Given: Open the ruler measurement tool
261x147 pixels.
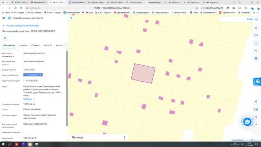Looking at the screenshot, I should (256, 36).
